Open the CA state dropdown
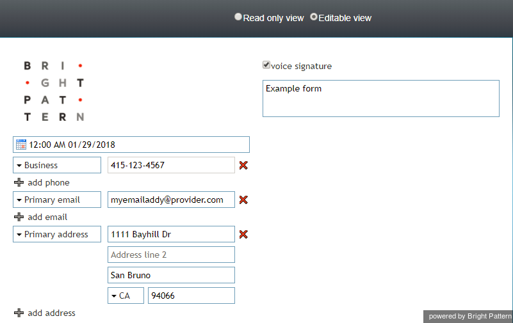This screenshot has width=513, height=323. click(x=126, y=295)
